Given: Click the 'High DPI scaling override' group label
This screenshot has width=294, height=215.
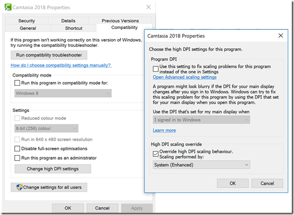Looking at the screenshot, I should (x=176, y=144).
